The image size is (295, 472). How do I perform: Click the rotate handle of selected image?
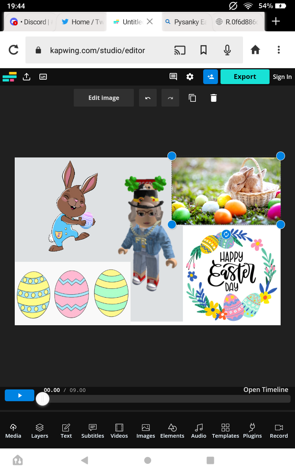pyautogui.click(x=226, y=234)
